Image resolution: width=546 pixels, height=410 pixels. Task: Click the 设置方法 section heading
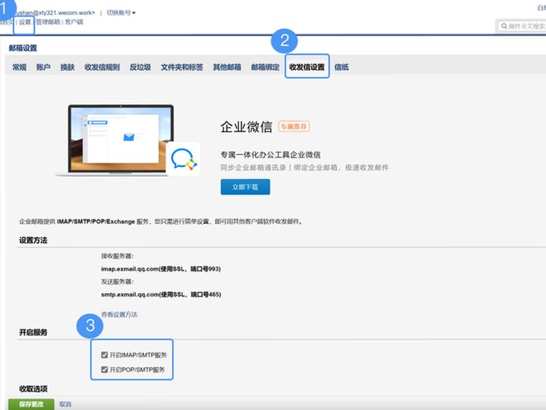33,241
